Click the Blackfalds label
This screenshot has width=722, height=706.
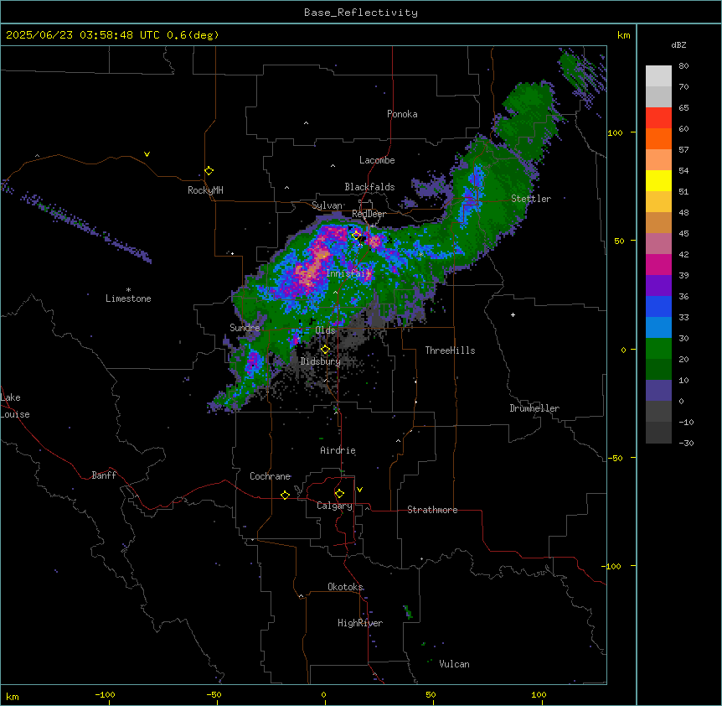coord(369,187)
